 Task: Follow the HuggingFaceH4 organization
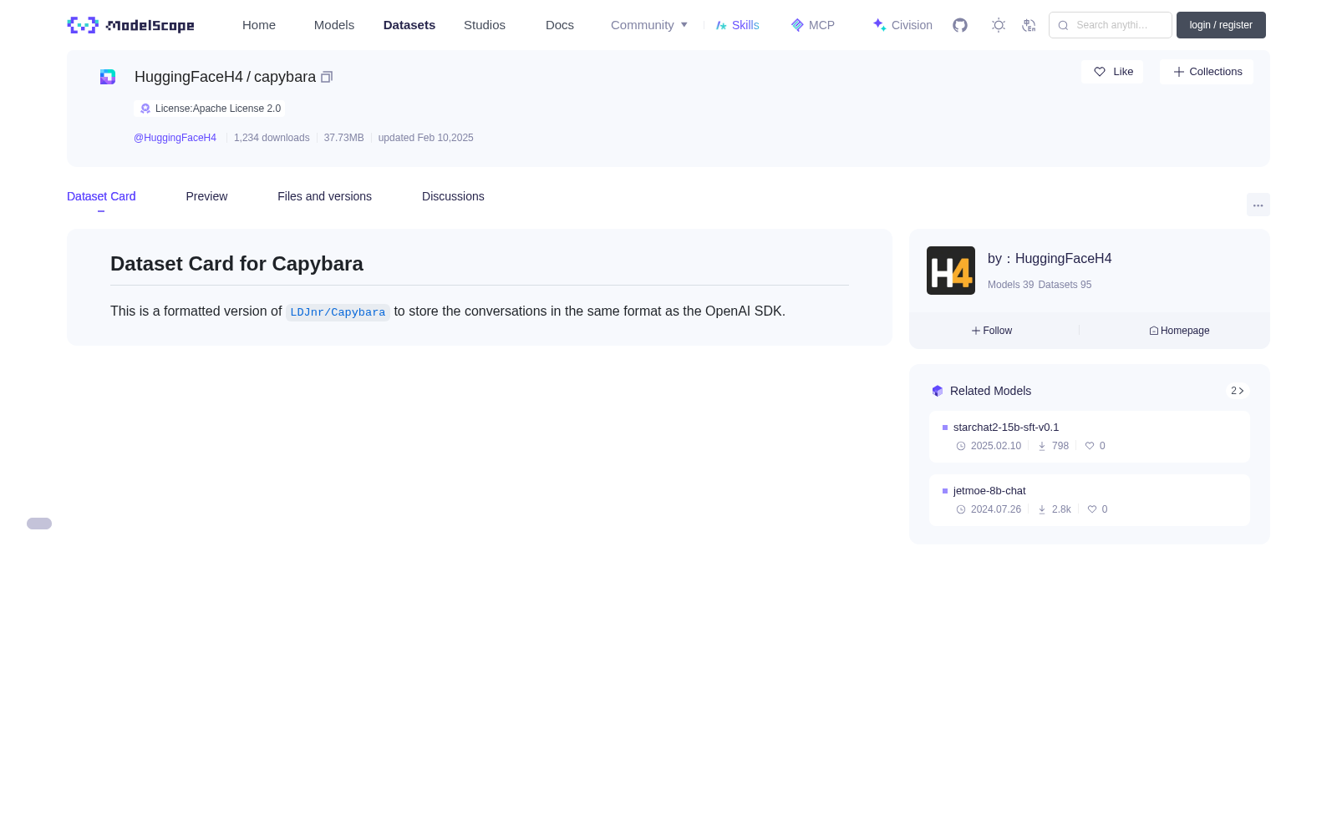click(x=992, y=331)
